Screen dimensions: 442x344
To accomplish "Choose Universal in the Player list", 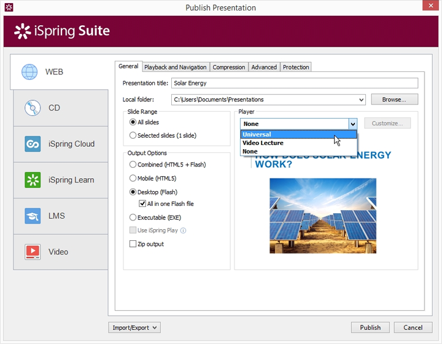I will click(298, 135).
